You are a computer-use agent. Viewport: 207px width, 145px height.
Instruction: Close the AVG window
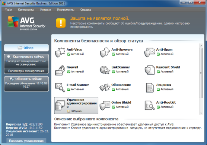[200, 2]
